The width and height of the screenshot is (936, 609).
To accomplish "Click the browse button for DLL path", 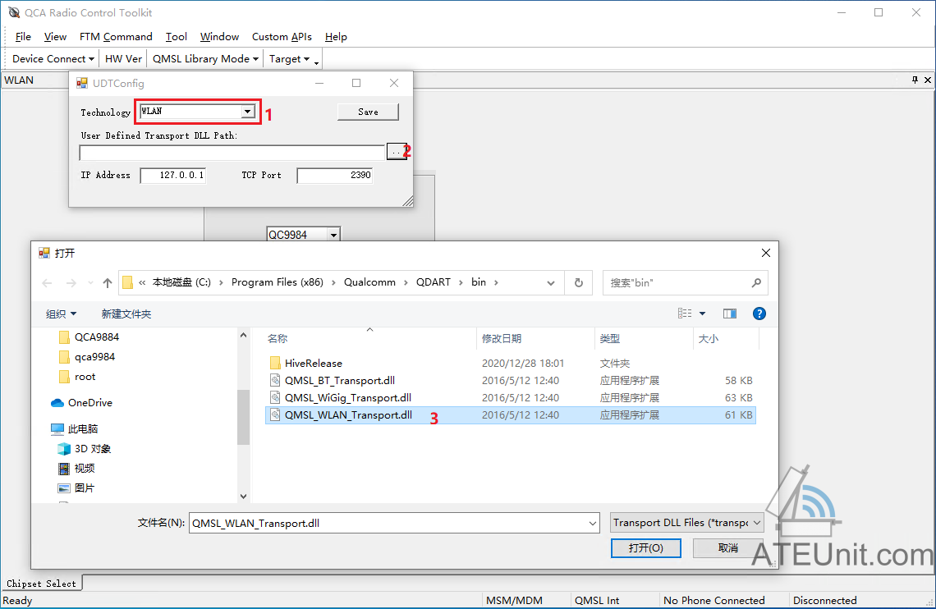I will click(396, 152).
